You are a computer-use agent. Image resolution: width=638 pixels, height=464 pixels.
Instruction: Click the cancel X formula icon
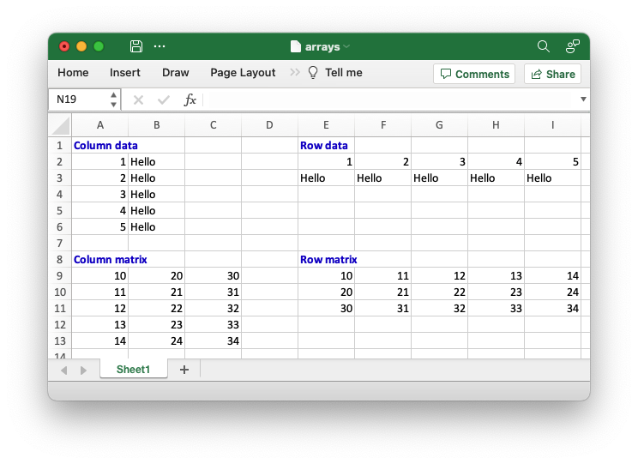(138, 99)
